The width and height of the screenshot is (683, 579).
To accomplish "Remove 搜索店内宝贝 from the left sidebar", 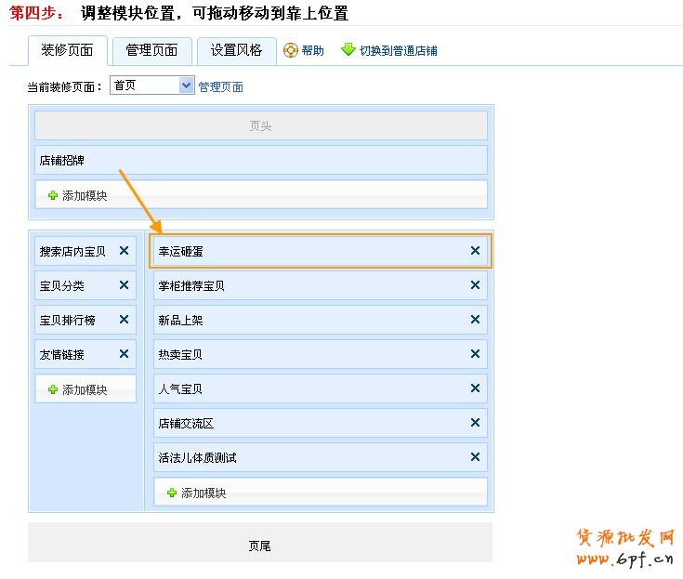I will pyautogui.click(x=124, y=251).
